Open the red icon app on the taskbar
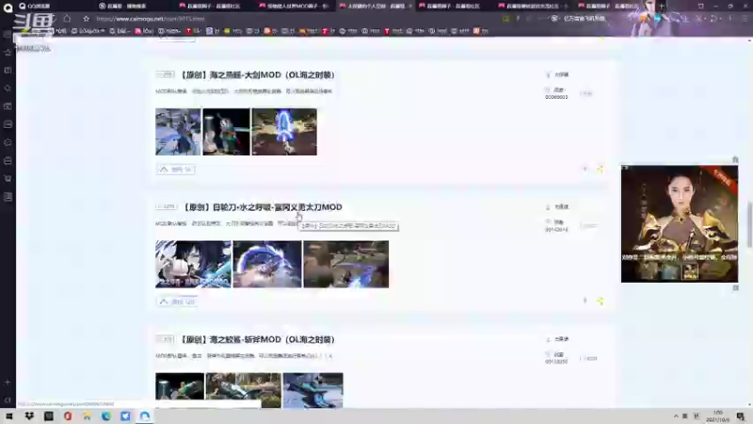The image size is (753, 424). pyautogui.click(x=68, y=416)
